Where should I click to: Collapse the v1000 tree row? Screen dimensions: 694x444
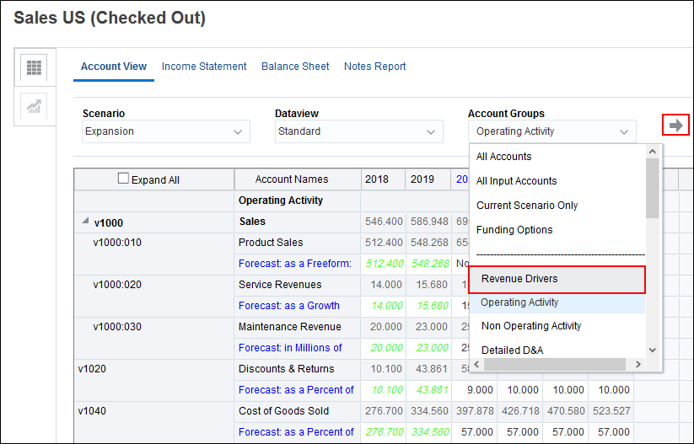click(x=84, y=222)
